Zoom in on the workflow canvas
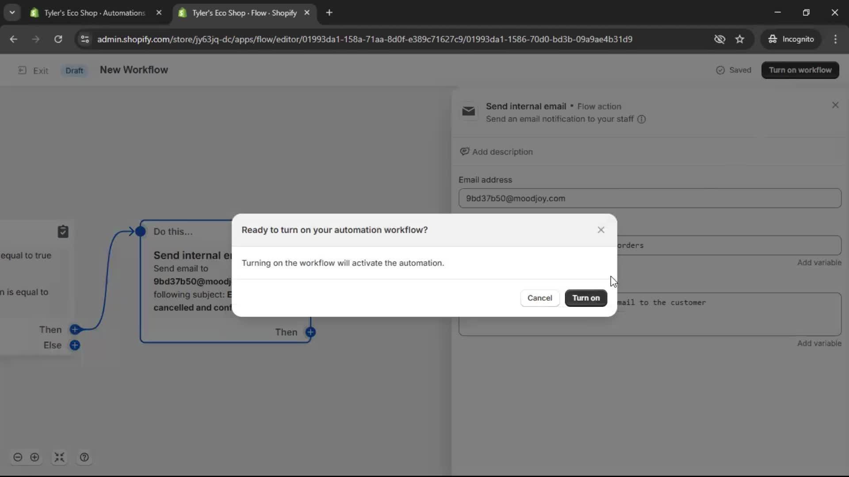This screenshot has height=477, width=849. click(x=35, y=457)
